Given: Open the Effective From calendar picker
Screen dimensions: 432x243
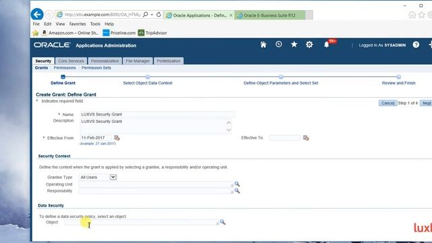Looking at the screenshot, I should pyautogui.click(x=117, y=138).
